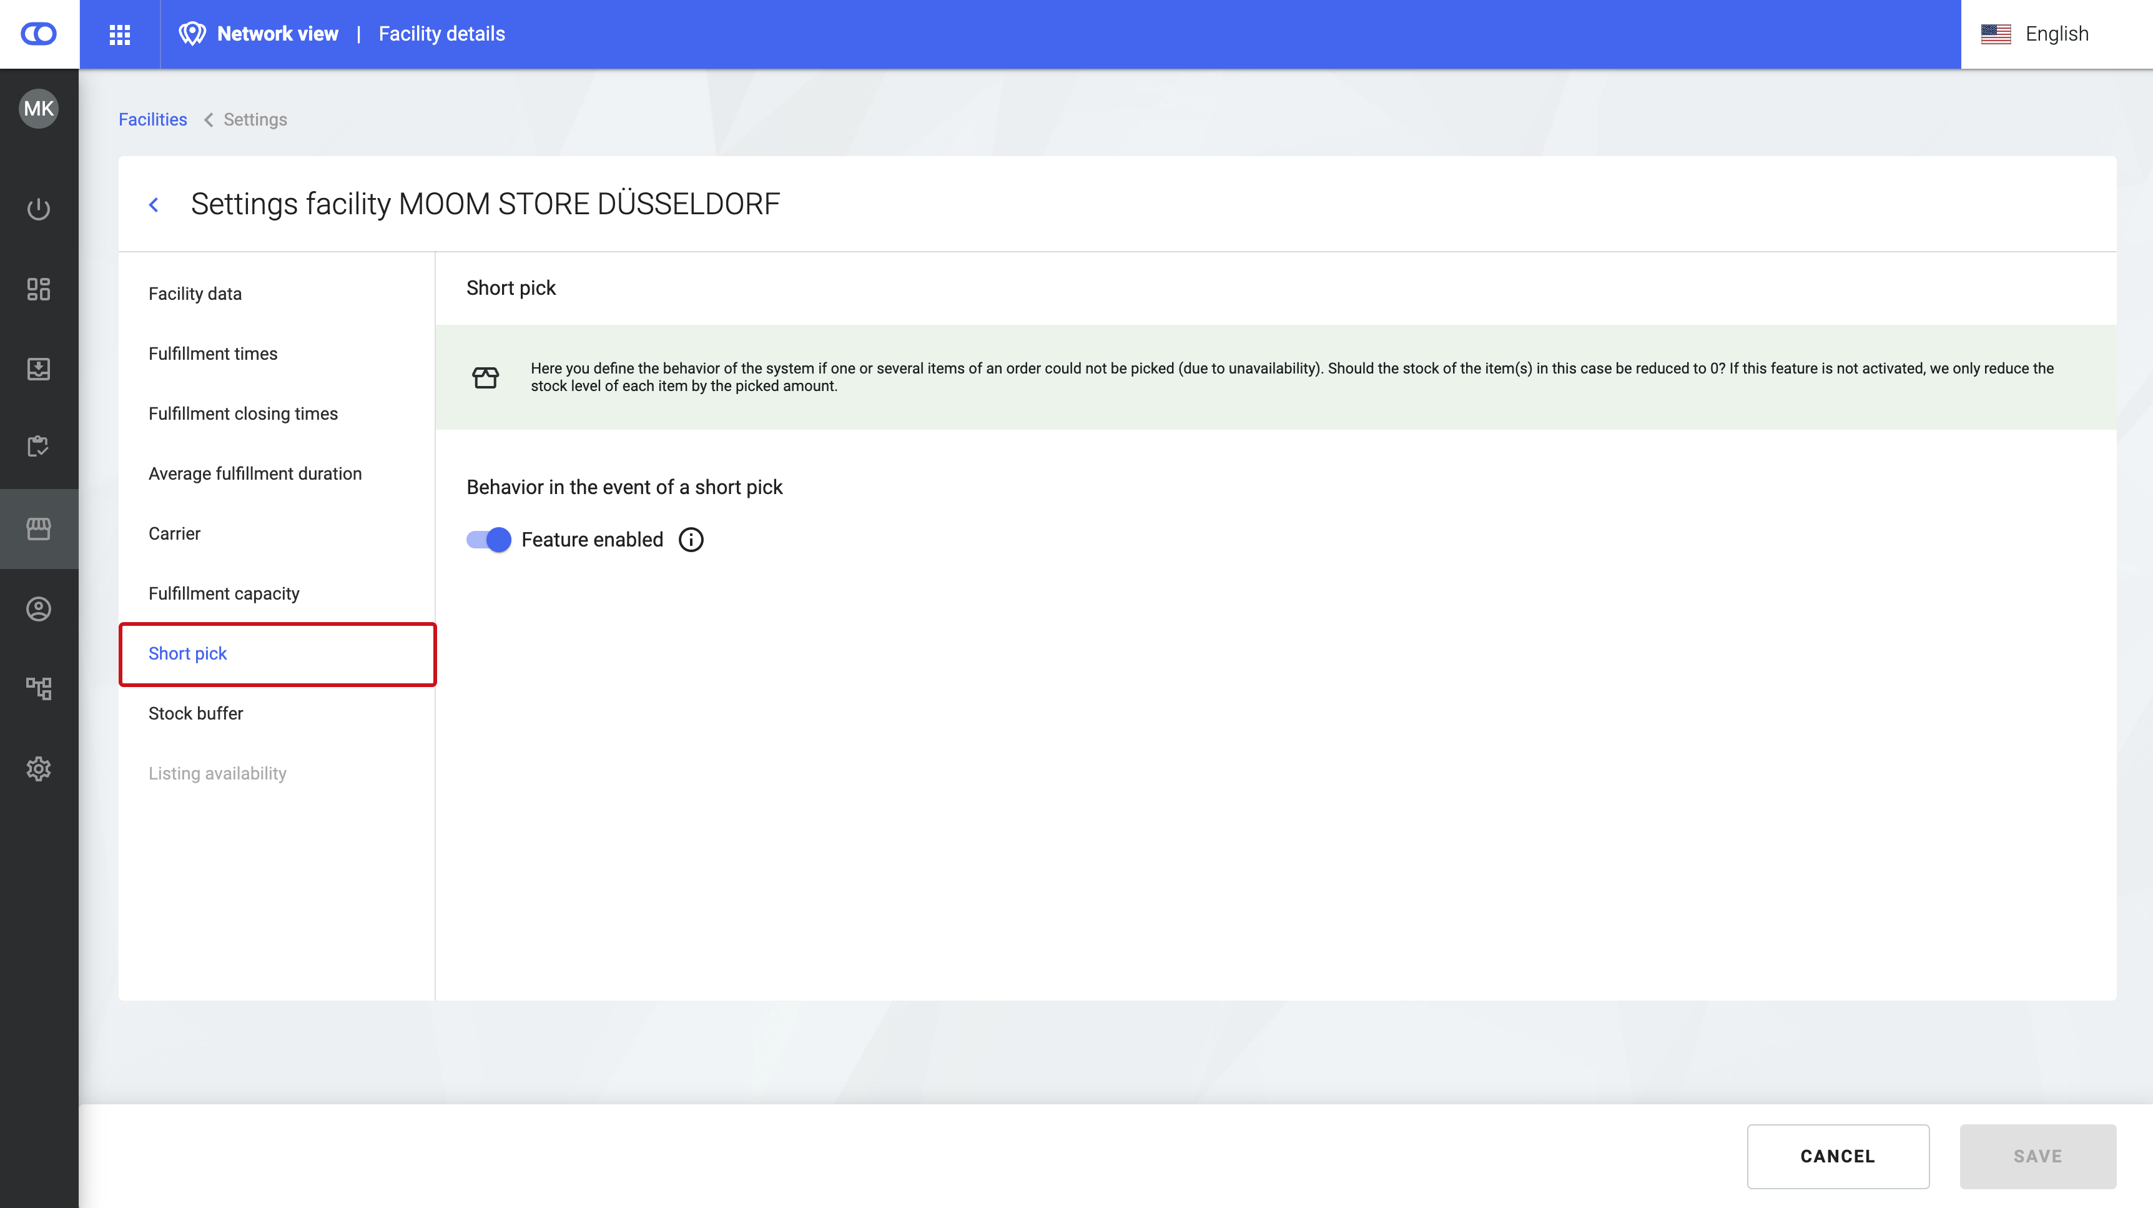
Task: Open the clipboard tasks sidebar icon
Action: (x=39, y=447)
